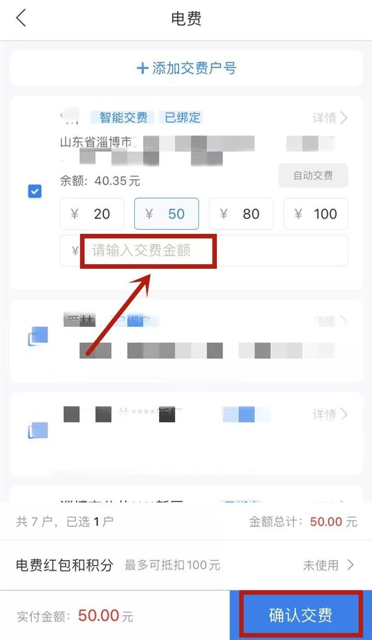Tap the back arrow icon

[x=21, y=19]
